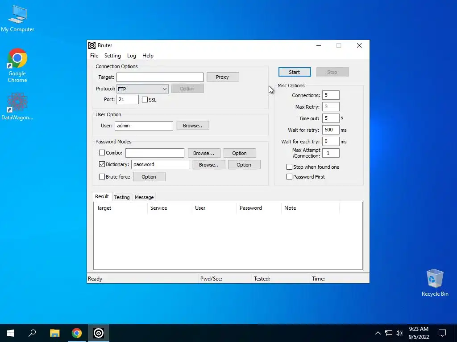Launch Google Chrome desktop shortcut
The image size is (457, 342).
[x=17, y=65]
